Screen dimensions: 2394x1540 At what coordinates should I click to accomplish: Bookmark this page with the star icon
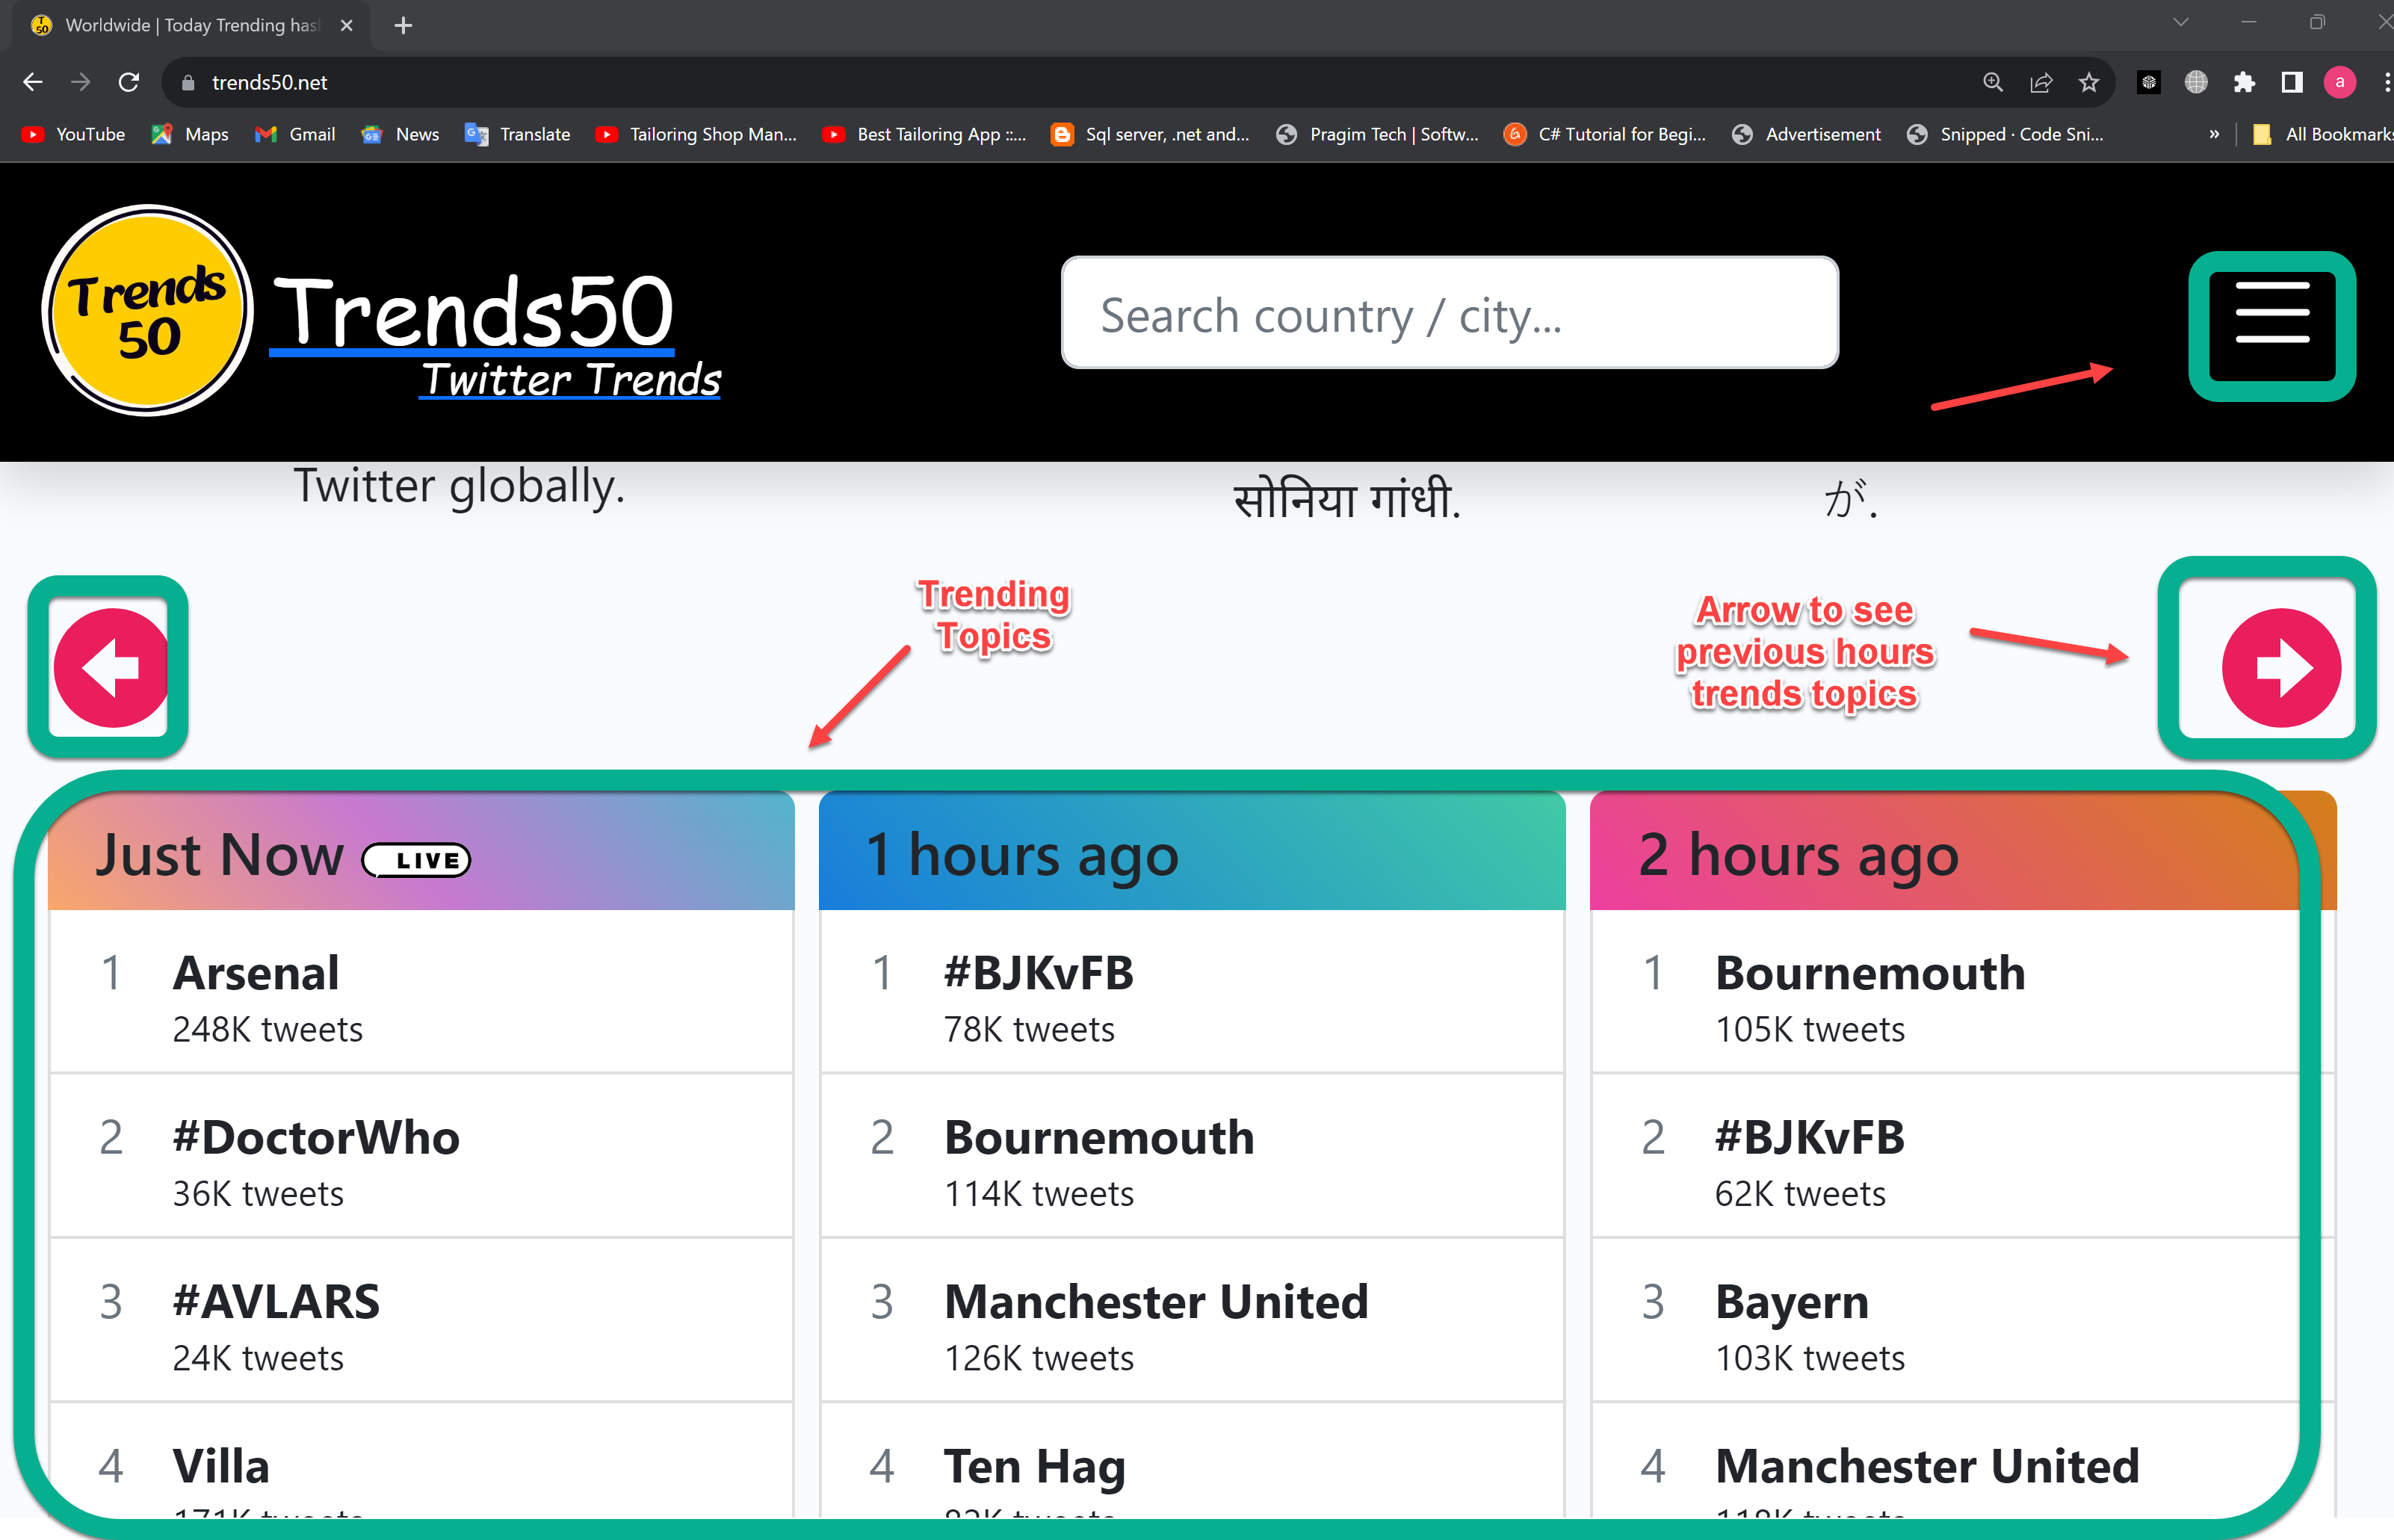2089,82
